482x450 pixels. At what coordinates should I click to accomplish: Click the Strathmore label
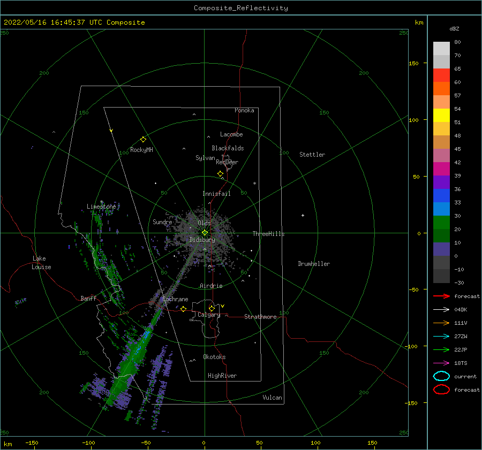(x=260, y=317)
